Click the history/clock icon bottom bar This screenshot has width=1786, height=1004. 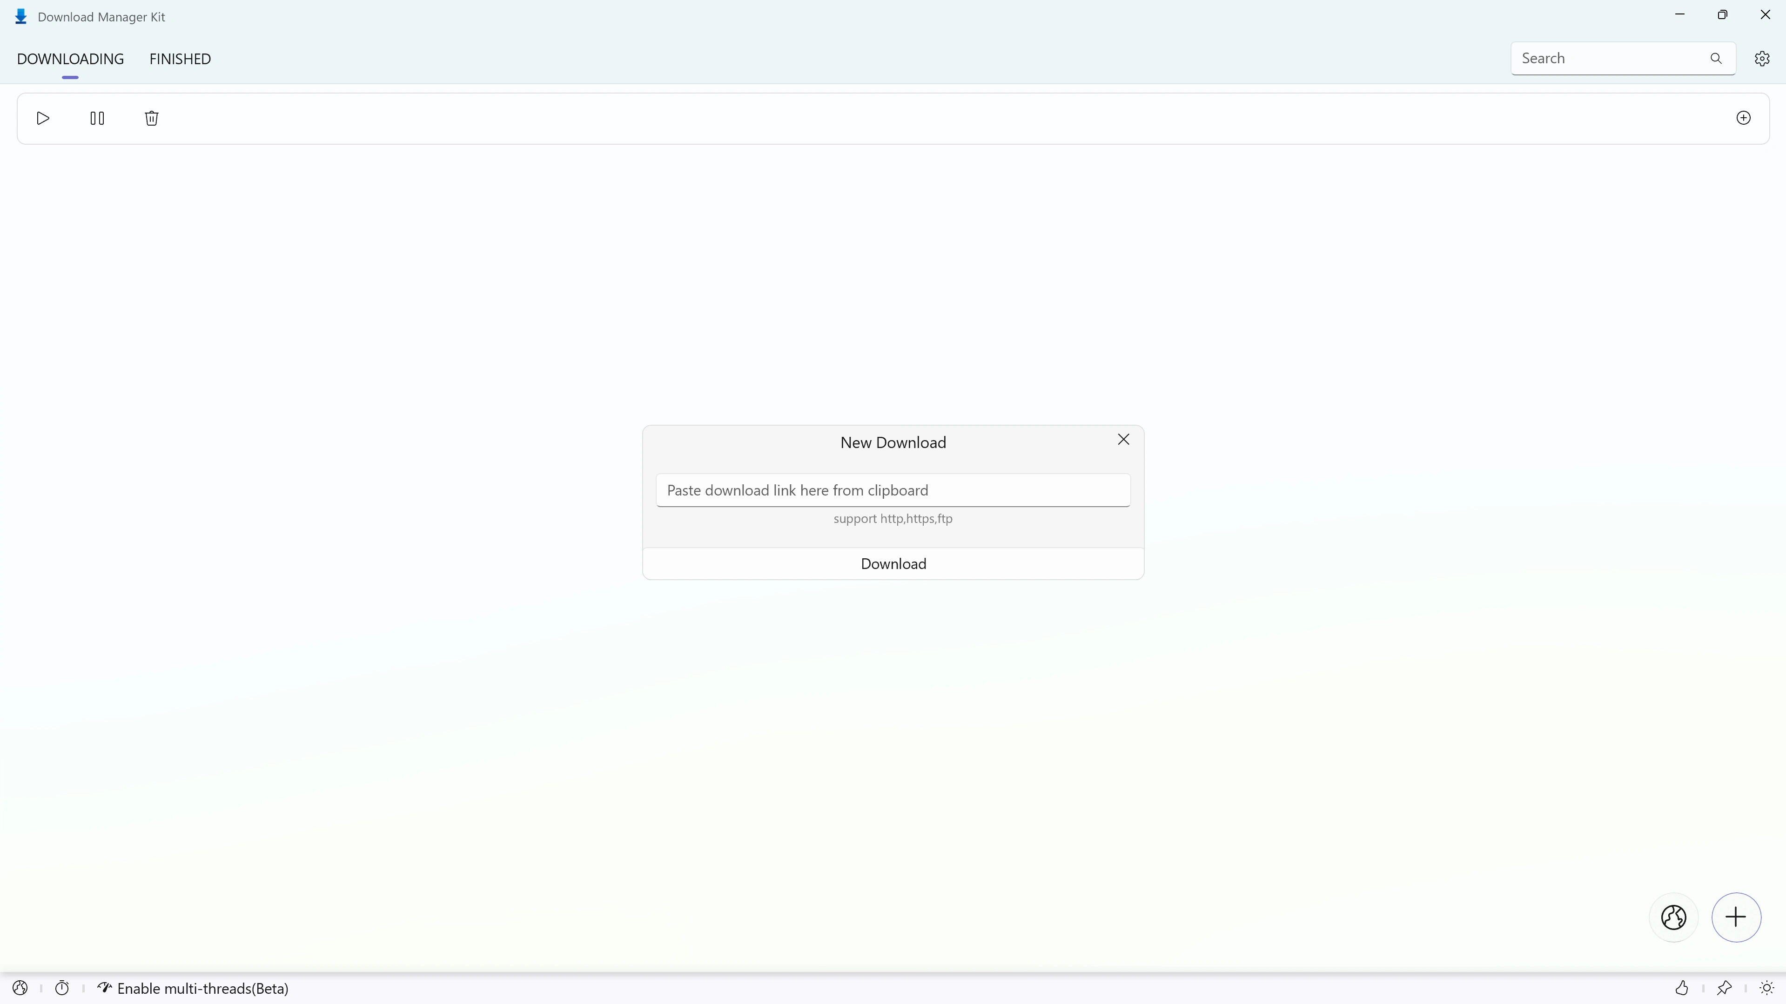[61, 988]
